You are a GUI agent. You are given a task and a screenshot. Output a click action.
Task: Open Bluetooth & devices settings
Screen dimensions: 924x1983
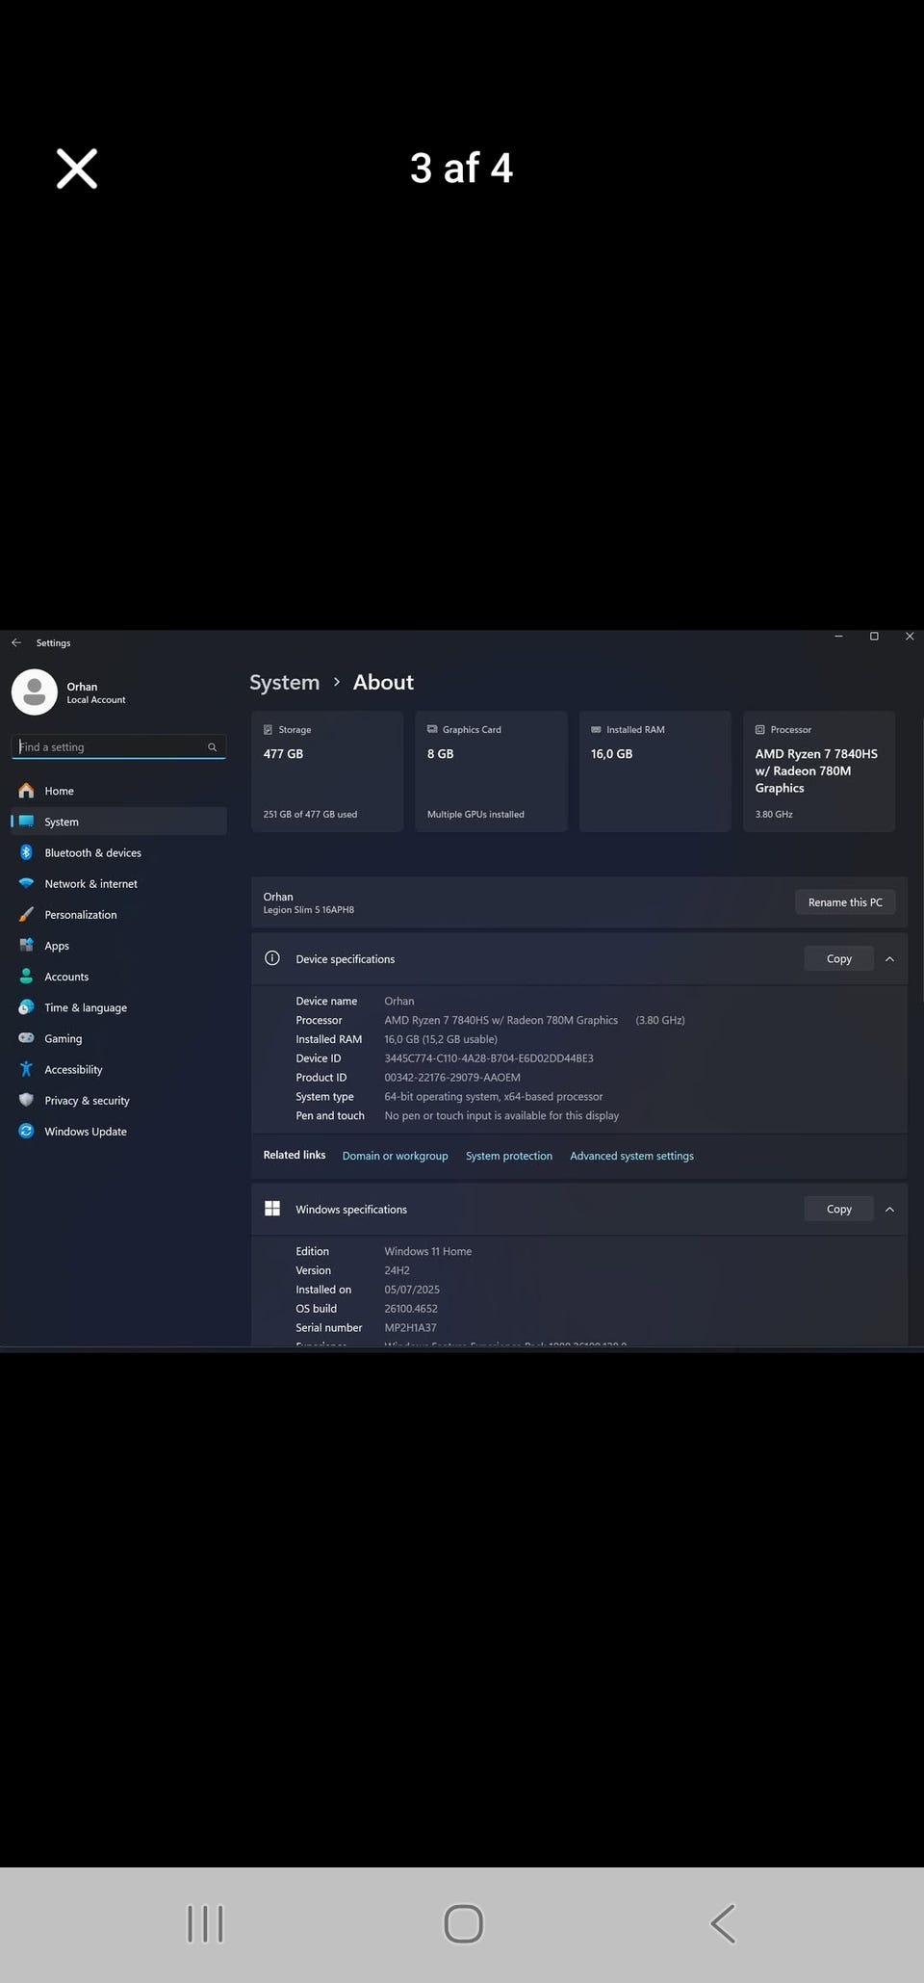click(92, 852)
